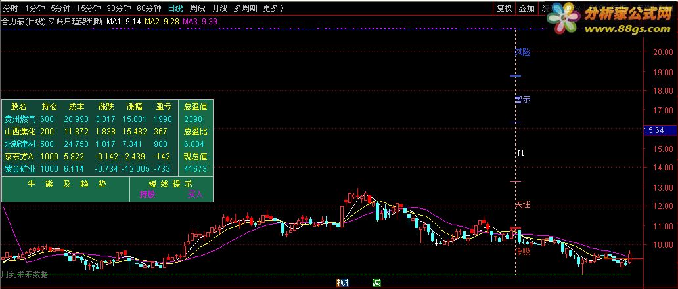The image size is (678, 289).
Task: Click the 总盈比 label
Action: coord(195,132)
